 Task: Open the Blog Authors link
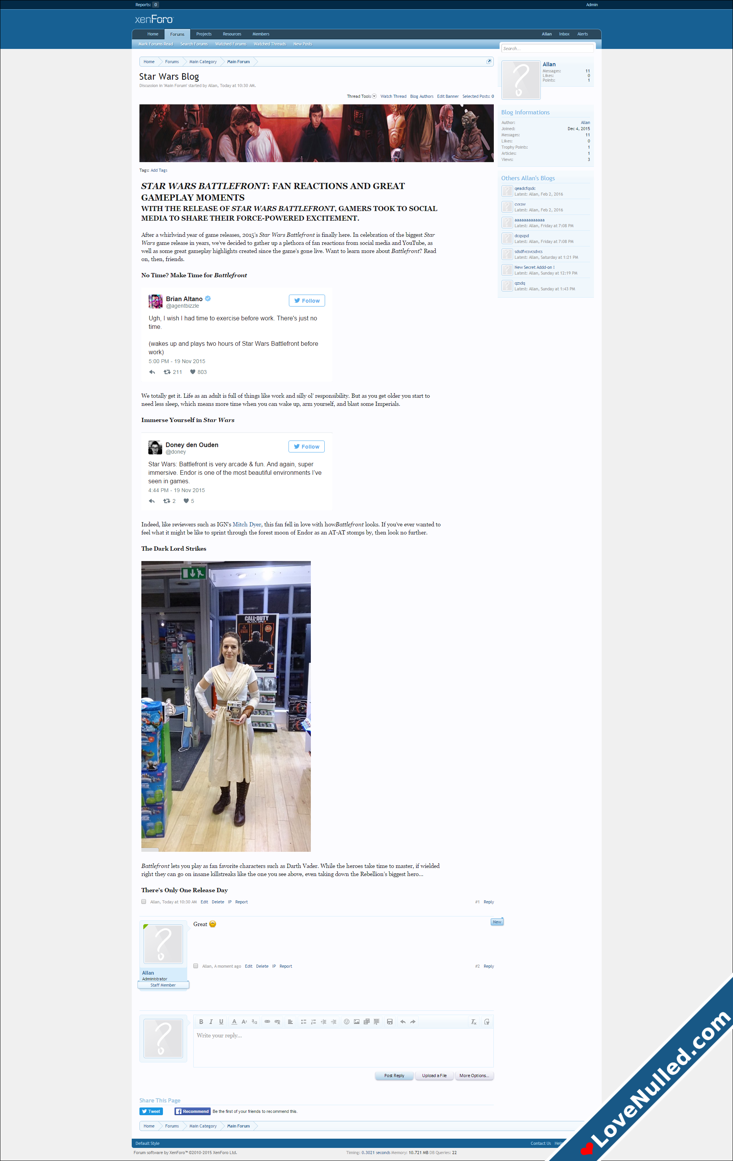tap(421, 96)
